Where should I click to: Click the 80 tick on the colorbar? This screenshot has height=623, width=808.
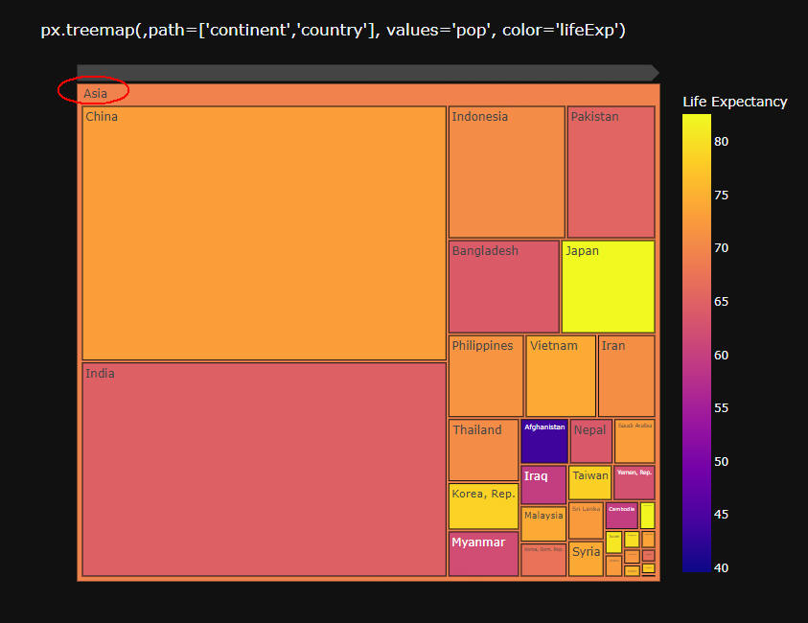pos(721,142)
